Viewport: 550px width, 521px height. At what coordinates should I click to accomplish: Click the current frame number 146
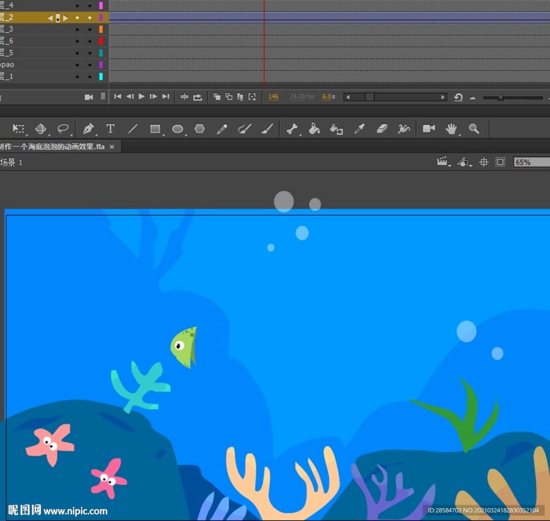273,97
